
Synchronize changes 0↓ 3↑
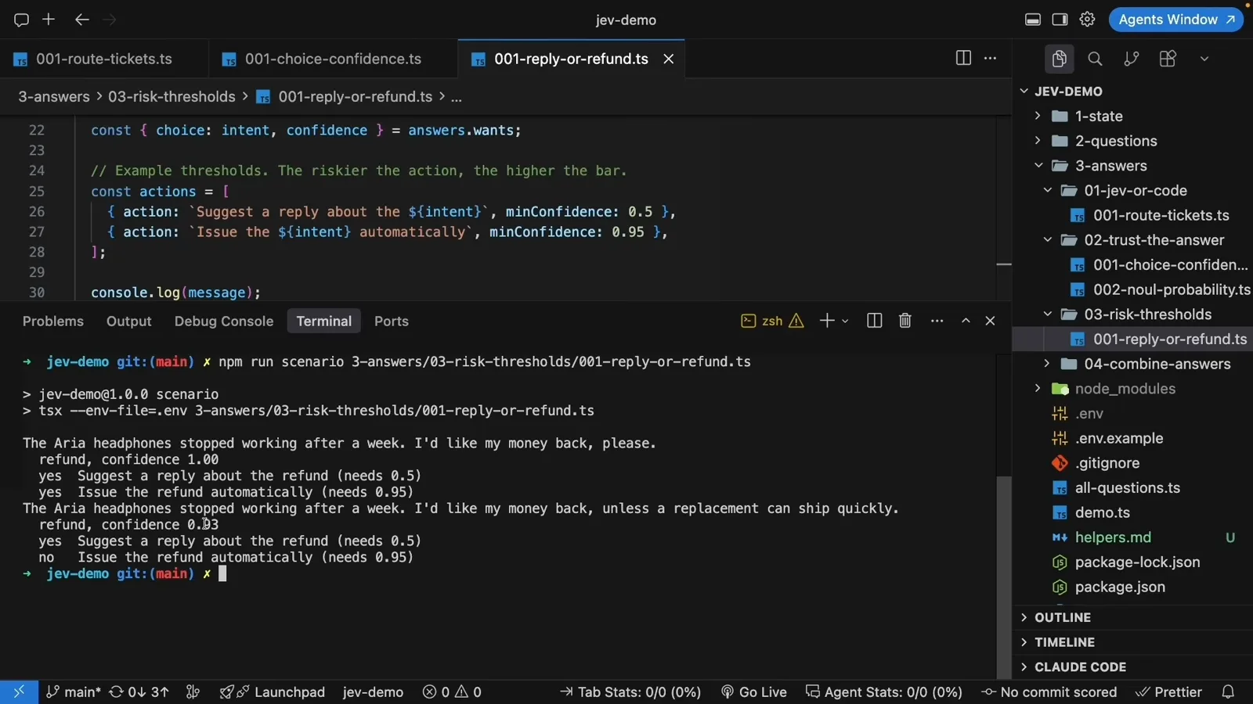[139, 691]
